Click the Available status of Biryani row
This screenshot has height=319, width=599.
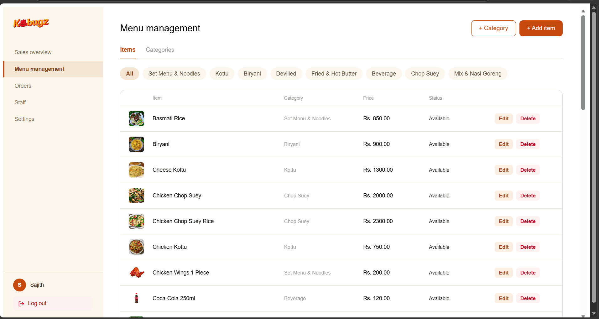click(x=439, y=144)
